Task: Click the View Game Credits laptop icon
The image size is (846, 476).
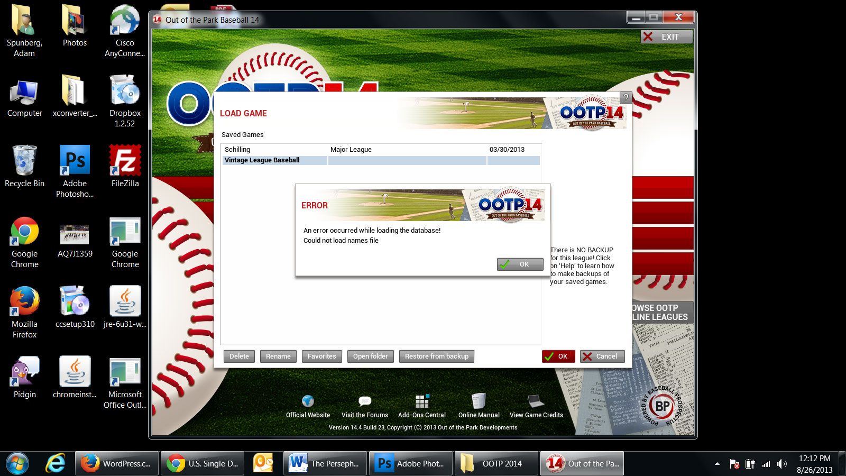Action: 536,401
